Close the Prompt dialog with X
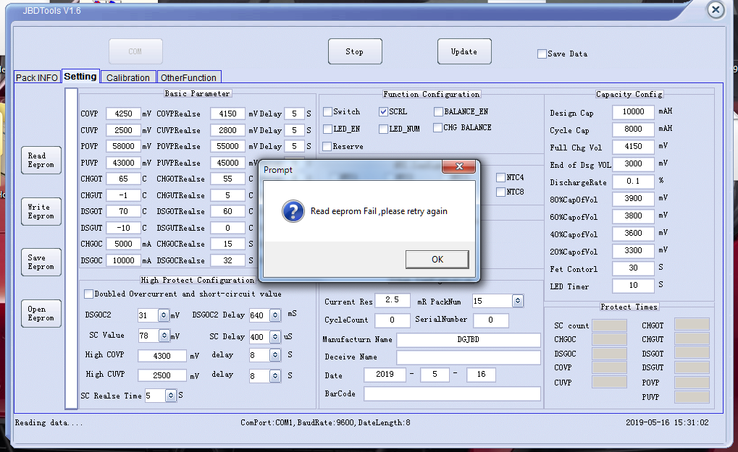This screenshot has width=738, height=452. pos(458,169)
